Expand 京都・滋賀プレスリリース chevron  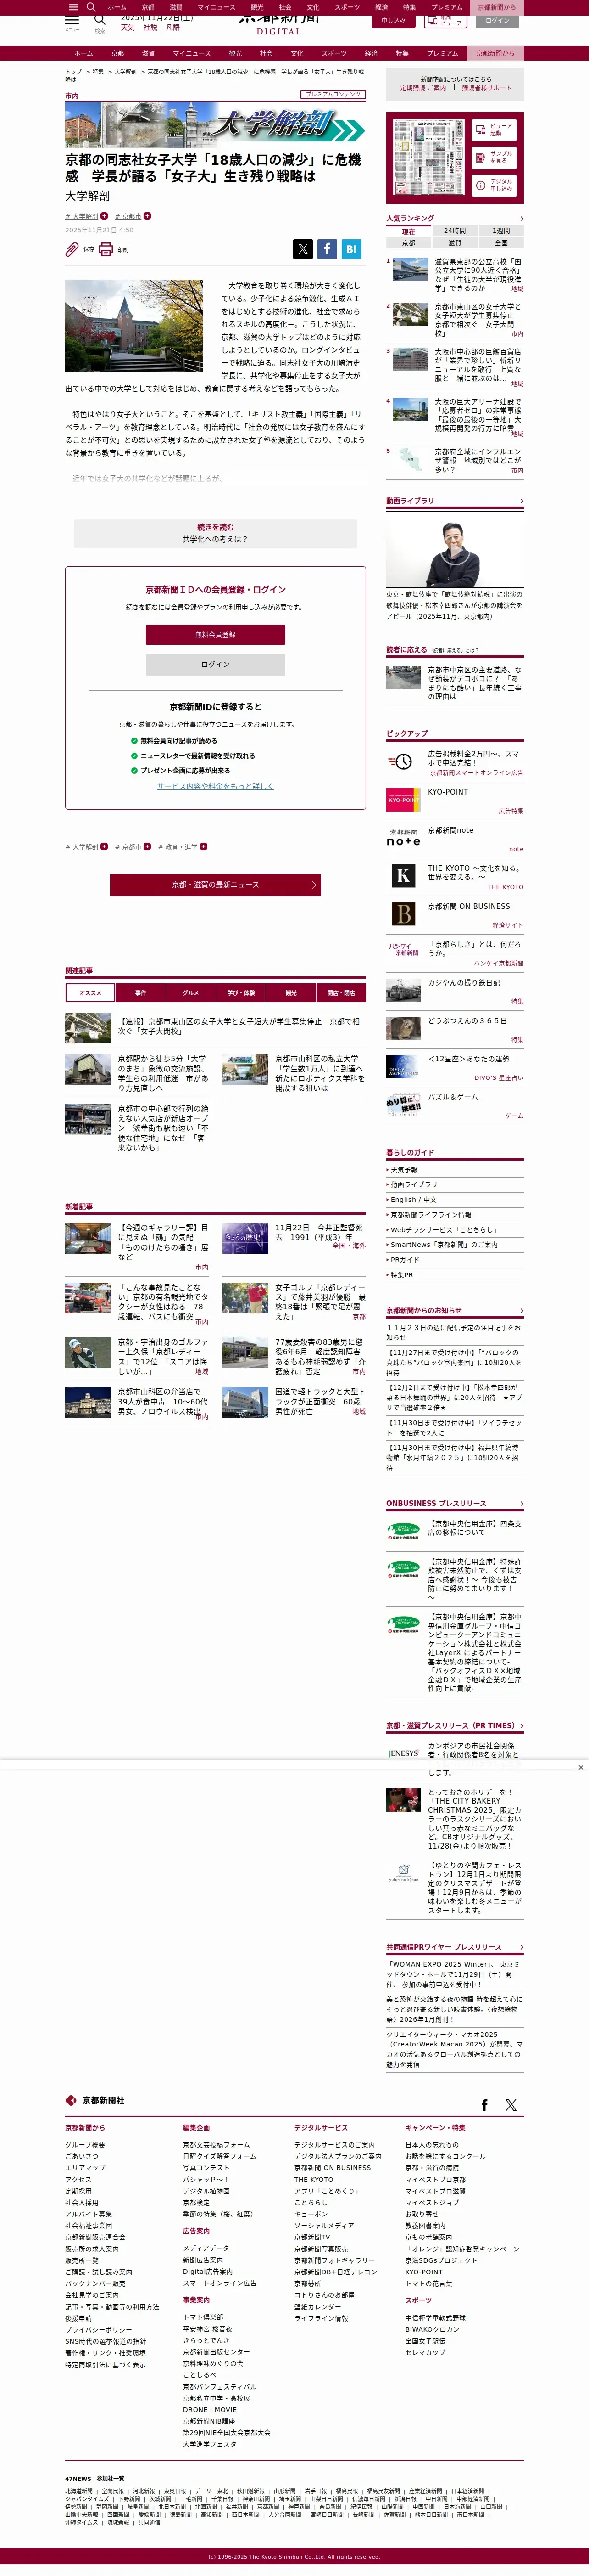(x=521, y=1725)
